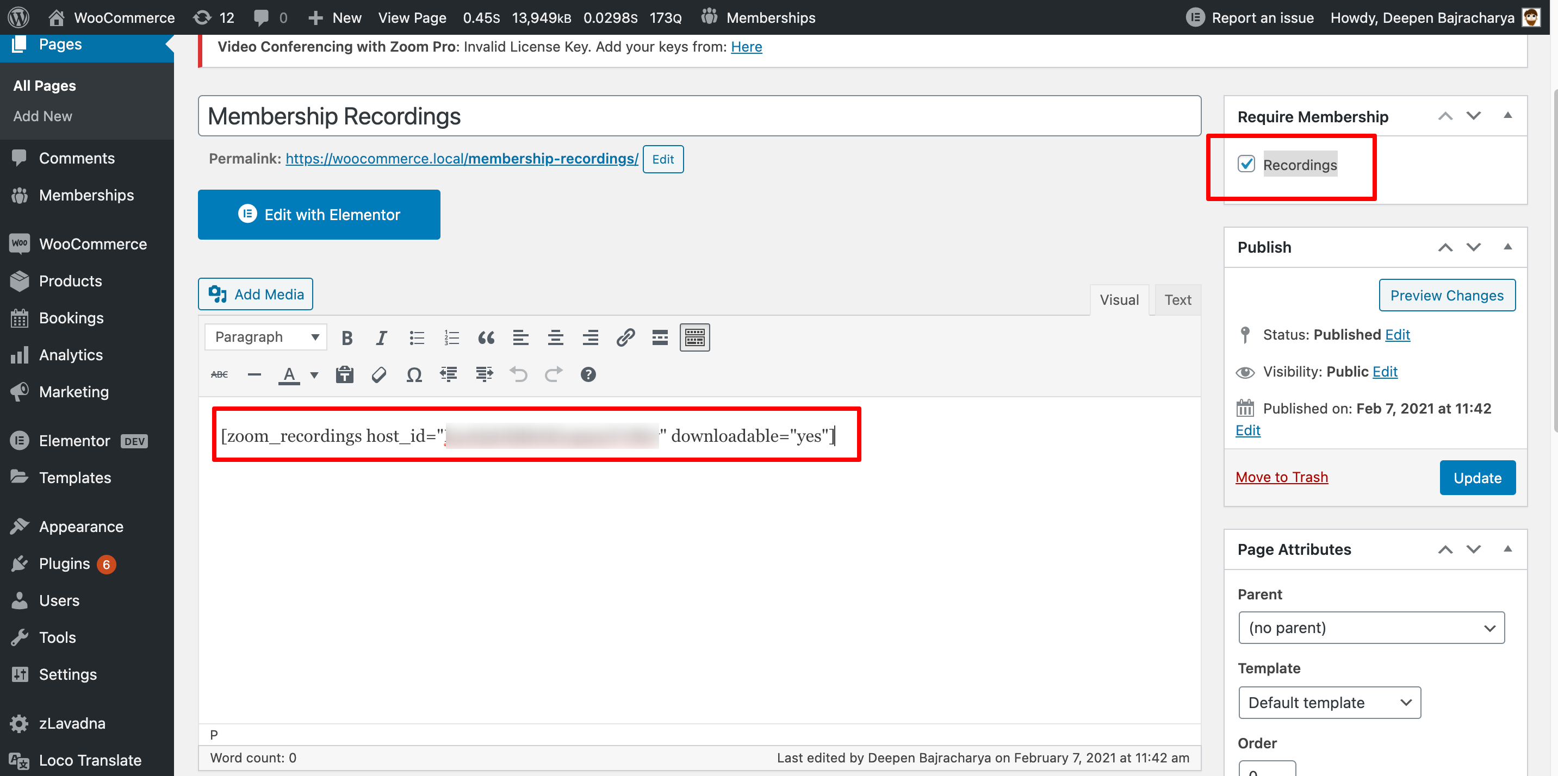Image resolution: width=1558 pixels, height=776 pixels.
Task: Insert a numbered list
Action: pos(451,337)
